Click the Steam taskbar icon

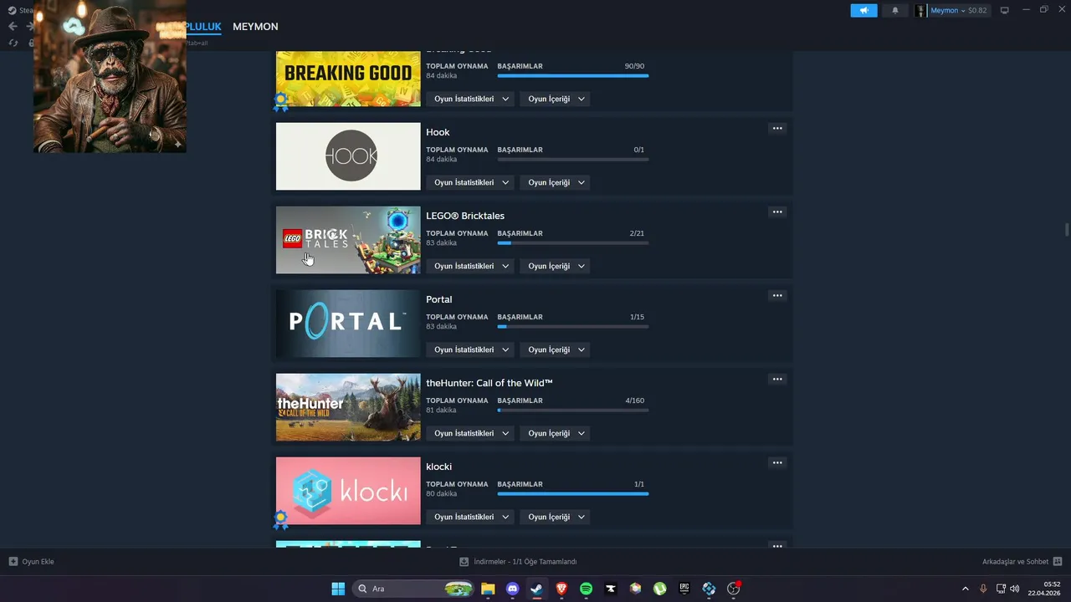[536, 589]
